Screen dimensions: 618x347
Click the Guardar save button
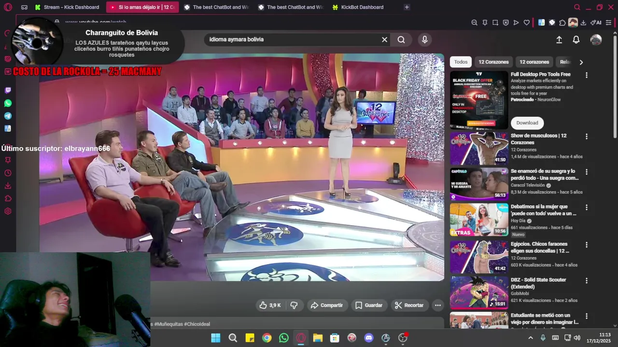pyautogui.click(x=369, y=305)
